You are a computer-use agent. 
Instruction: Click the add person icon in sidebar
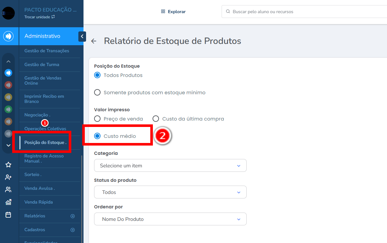click(8, 177)
